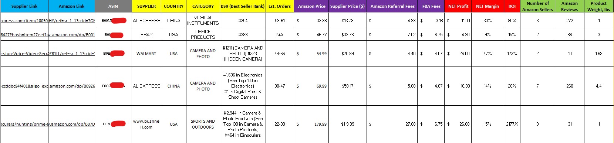Click the yellow SUPPLIER header cell

(x=146, y=6)
